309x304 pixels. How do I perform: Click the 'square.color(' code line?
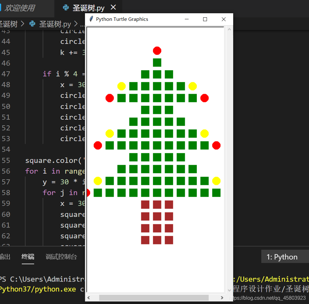pyautogui.click(x=55, y=160)
